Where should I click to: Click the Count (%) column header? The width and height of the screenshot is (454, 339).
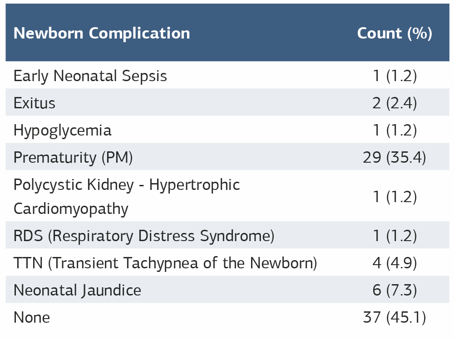pyautogui.click(x=394, y=33)
